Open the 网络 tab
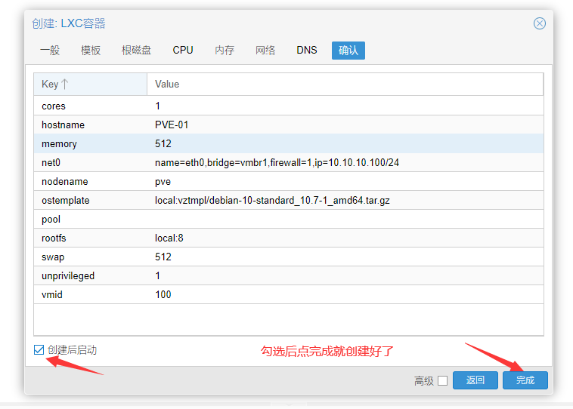 pos(265,51)
